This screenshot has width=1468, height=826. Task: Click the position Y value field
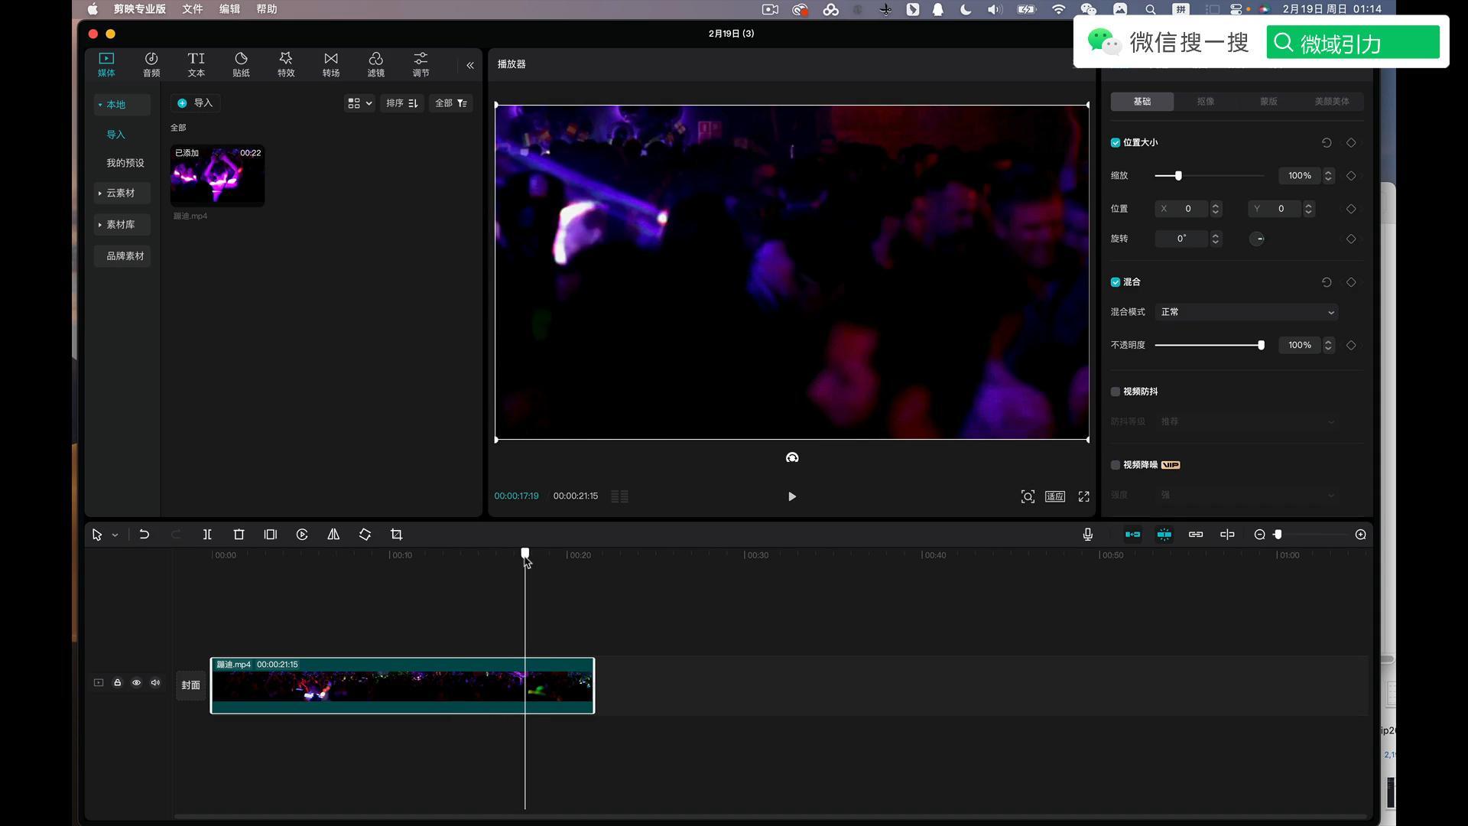point(1275,209)
